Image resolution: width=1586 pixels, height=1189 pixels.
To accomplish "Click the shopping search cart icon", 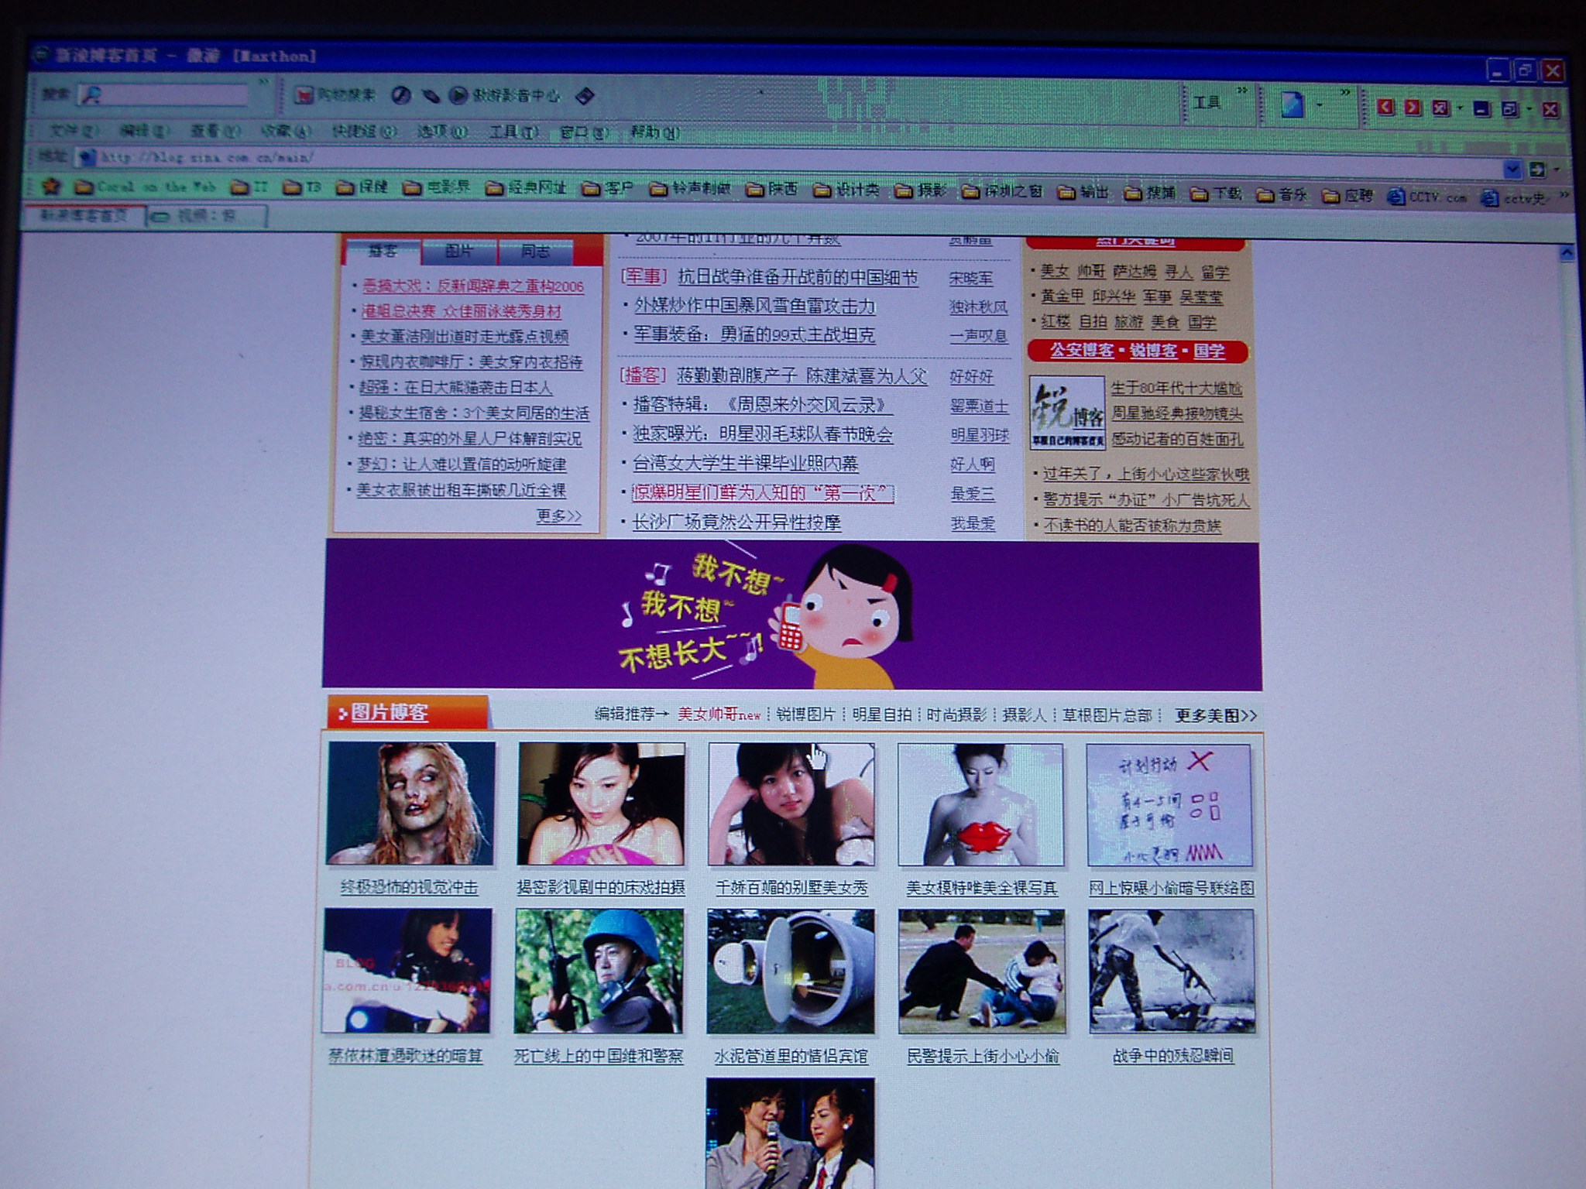I will pyautogui.click(x=304, y=96).
